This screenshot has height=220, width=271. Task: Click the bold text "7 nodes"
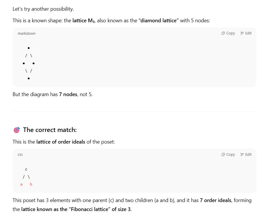click(68, 94)
